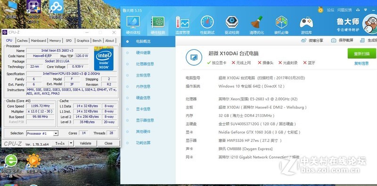The width and height of the screenshot is (377, 186).
Task: Click the 32 GB 海力士 DDR4 memory entry
Action: tap(246, 116)
